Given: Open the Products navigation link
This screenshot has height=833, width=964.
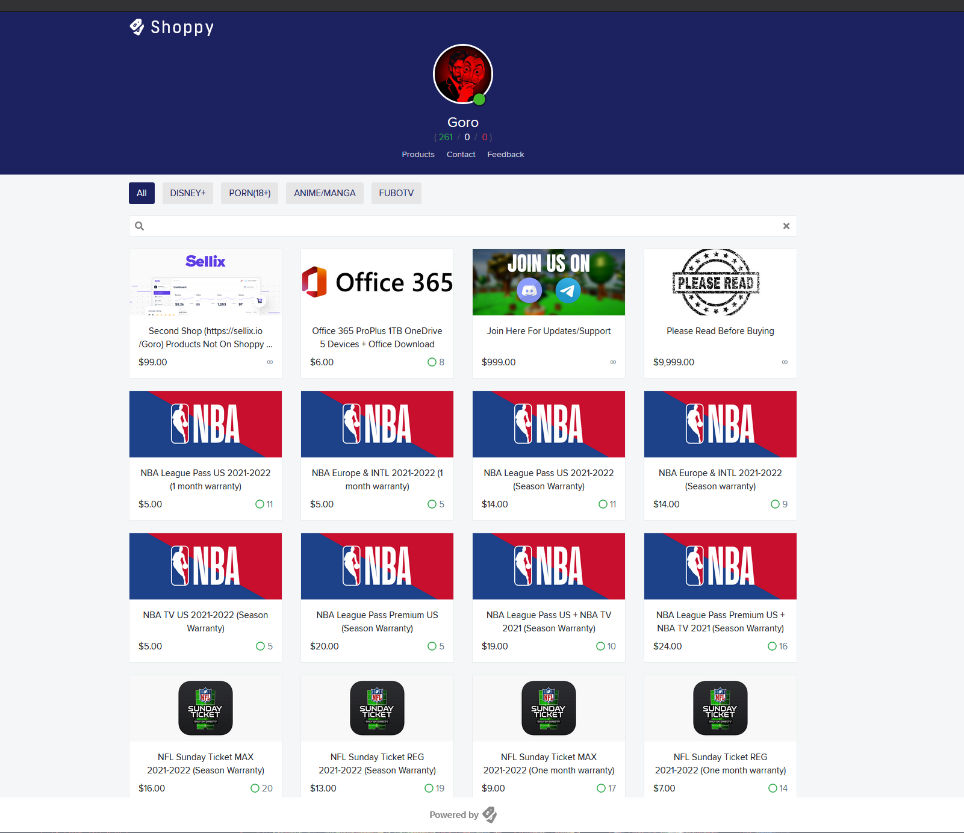Looking at the screenshot, I should coord(418,155).
